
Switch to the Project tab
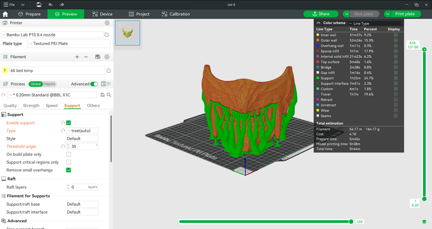tap(139, 14)
